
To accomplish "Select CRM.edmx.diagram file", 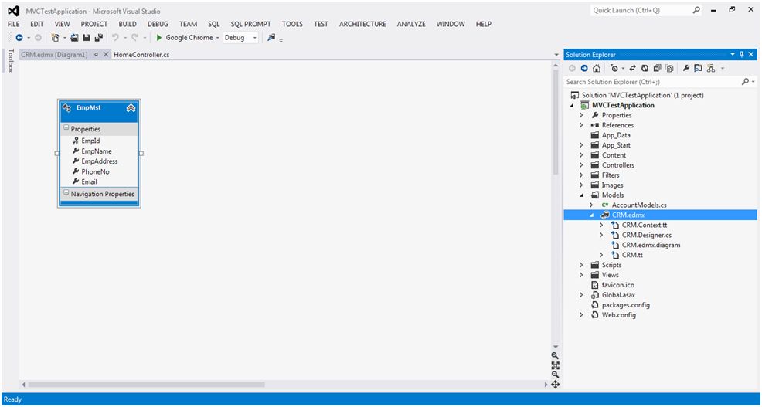I will coord(651,245).
